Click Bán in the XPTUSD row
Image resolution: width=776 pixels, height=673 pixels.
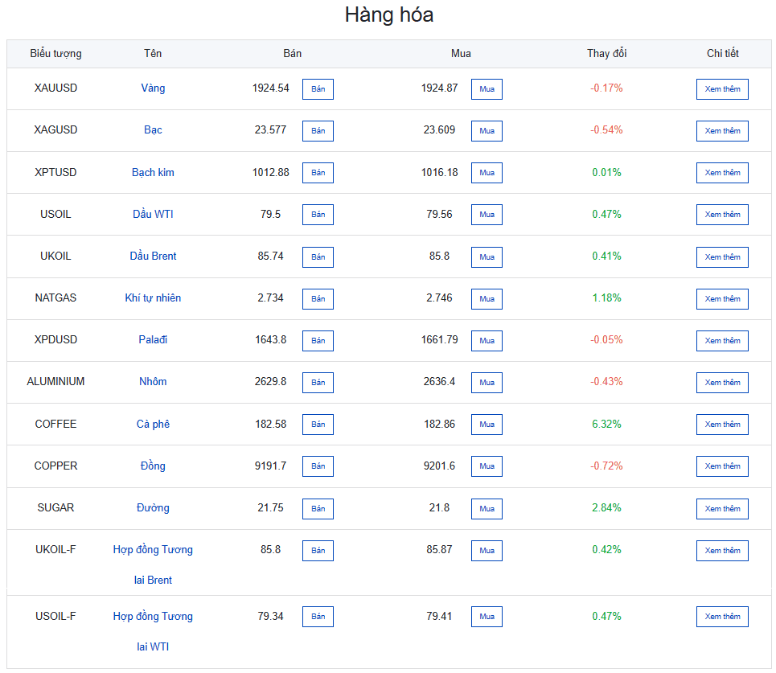[318, 173]
